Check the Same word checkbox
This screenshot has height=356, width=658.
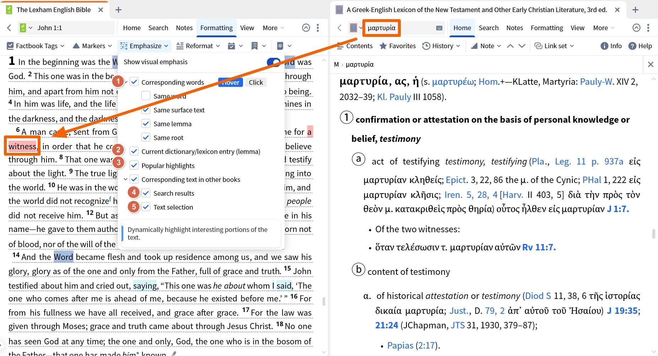coord(146,96)
